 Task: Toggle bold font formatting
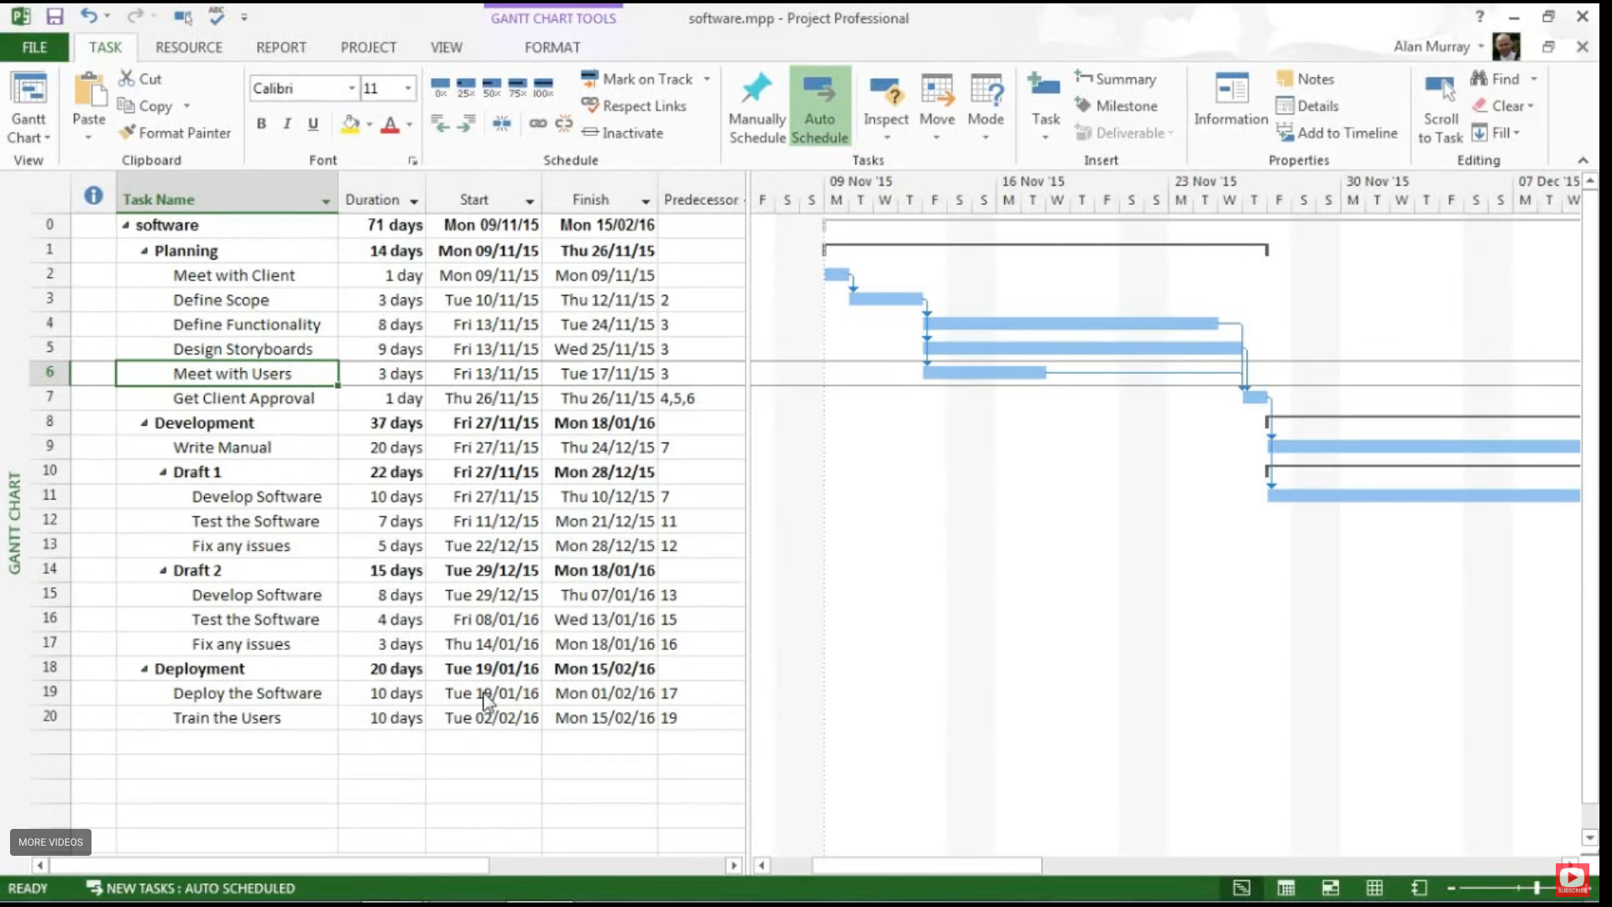click(261, 124)
